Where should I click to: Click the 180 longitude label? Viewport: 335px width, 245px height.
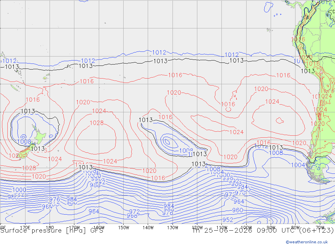click(50, 228)
